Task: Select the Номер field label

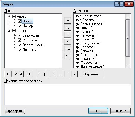Action: (28, 26)
